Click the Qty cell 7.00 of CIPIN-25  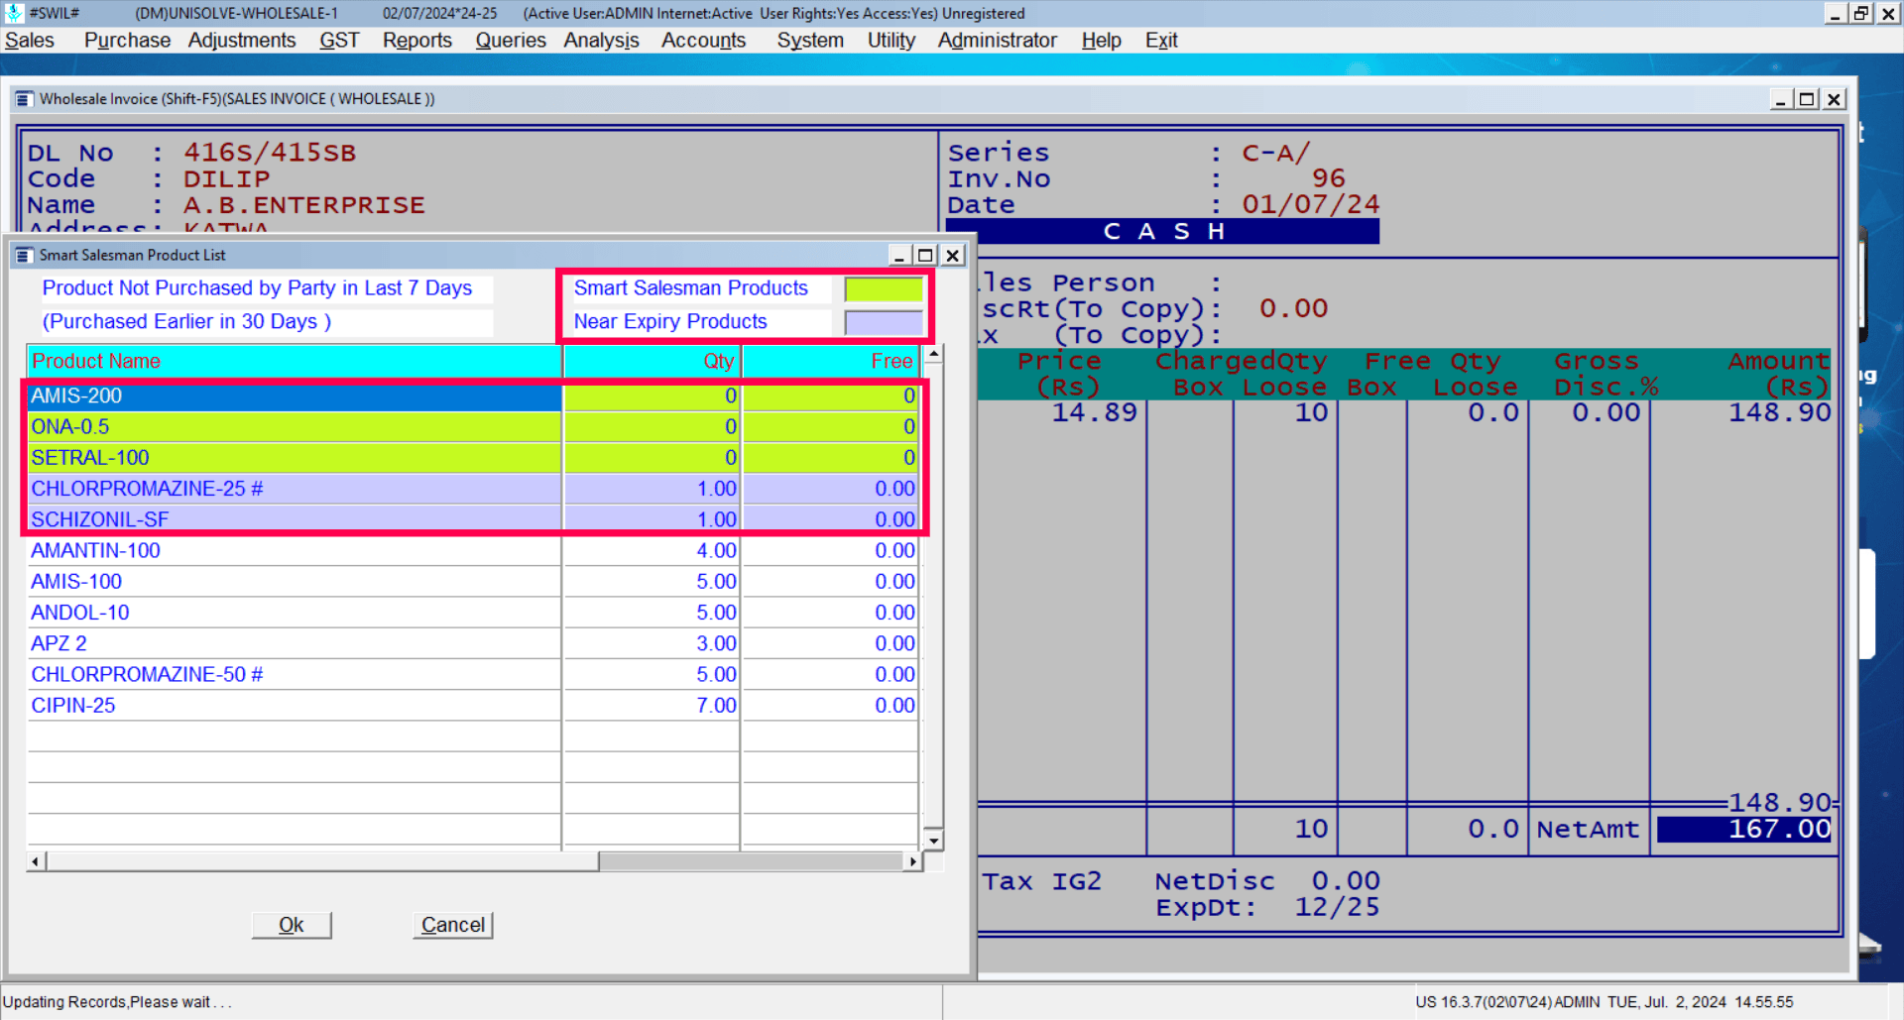[652, 706]
